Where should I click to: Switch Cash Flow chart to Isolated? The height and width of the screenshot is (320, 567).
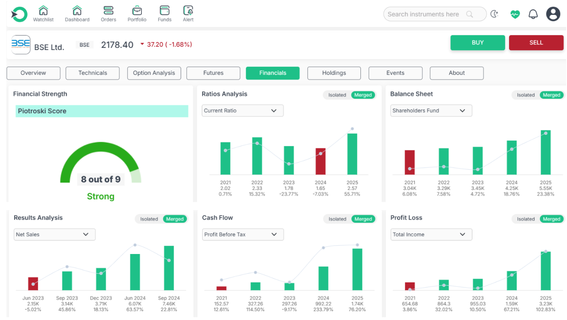click(337, 219)
